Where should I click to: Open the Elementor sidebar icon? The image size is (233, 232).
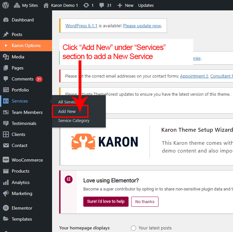click(6, 208)
